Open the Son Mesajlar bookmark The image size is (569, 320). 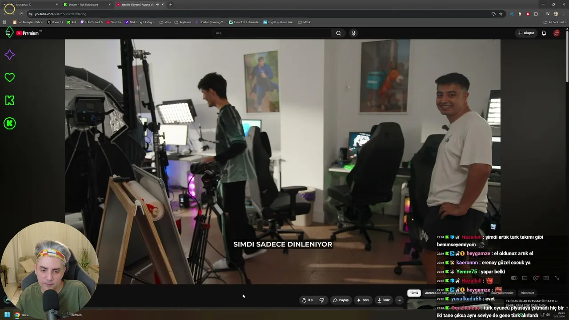(28, 22)
